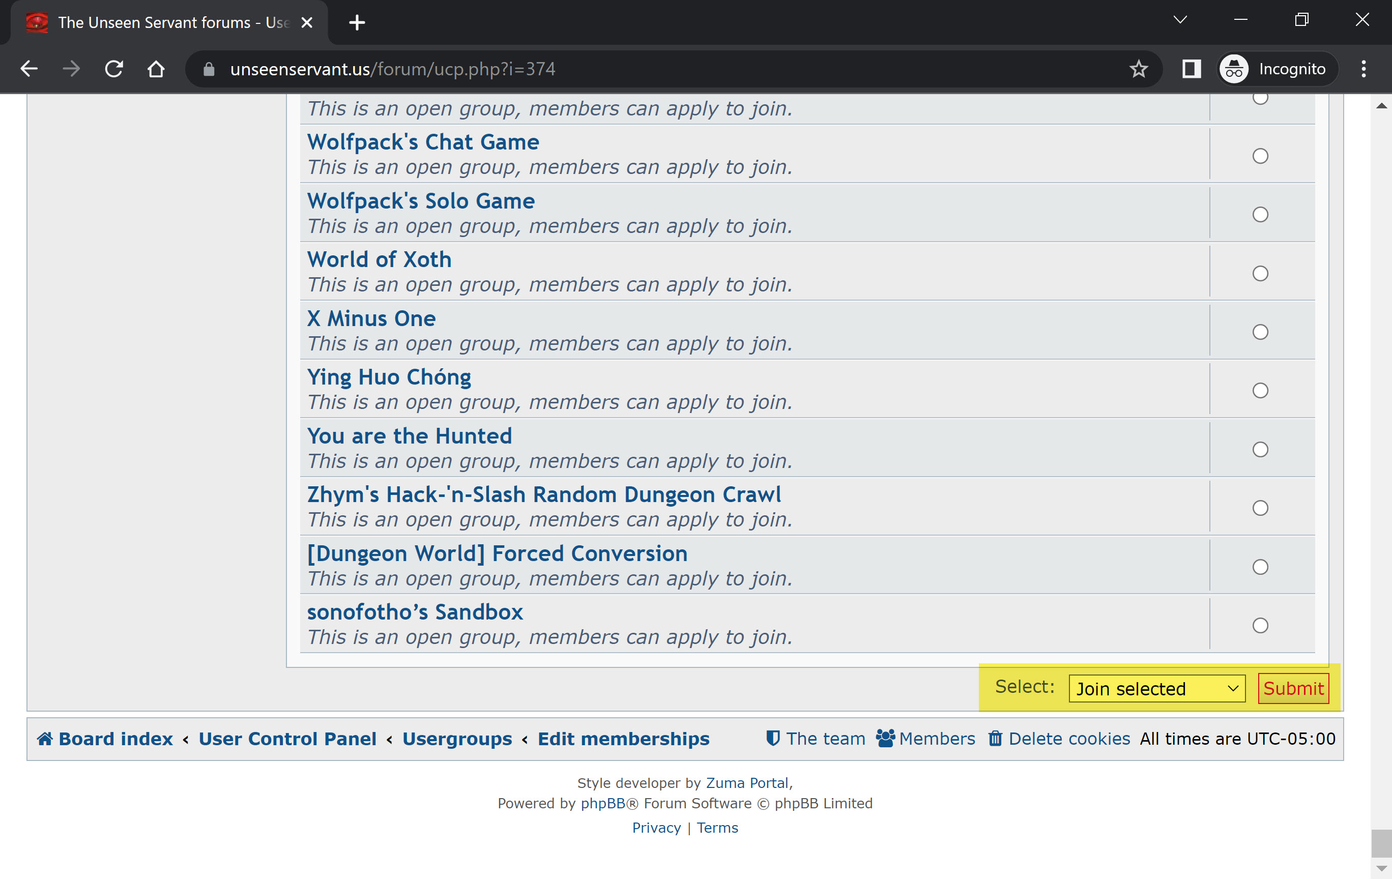Open the Wolfpack's Chat Game group link

click(x=423, y=142)
